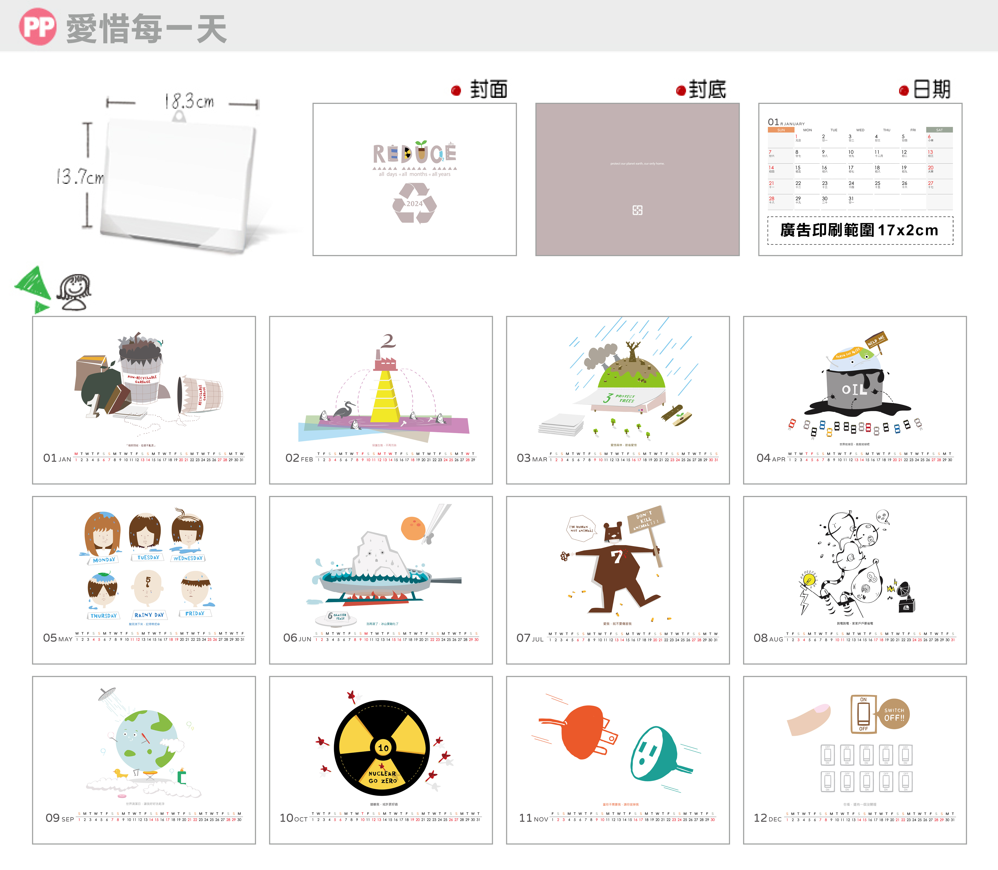The image size is (998, 870).
Task: Click the recycle symbol labeled 2024
Action: tap(414, 203)
